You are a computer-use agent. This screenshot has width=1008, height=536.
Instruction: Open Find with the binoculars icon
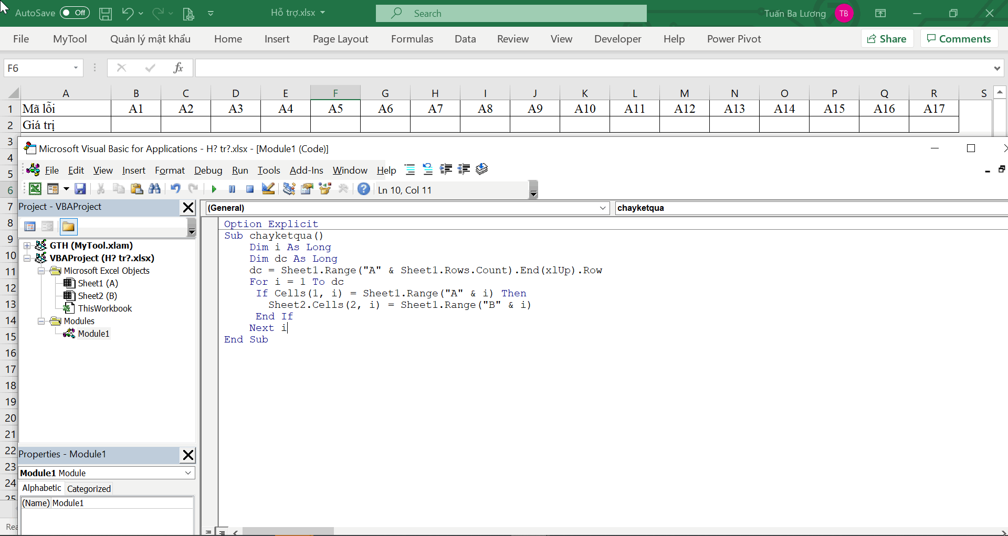(x=154, y=189)
